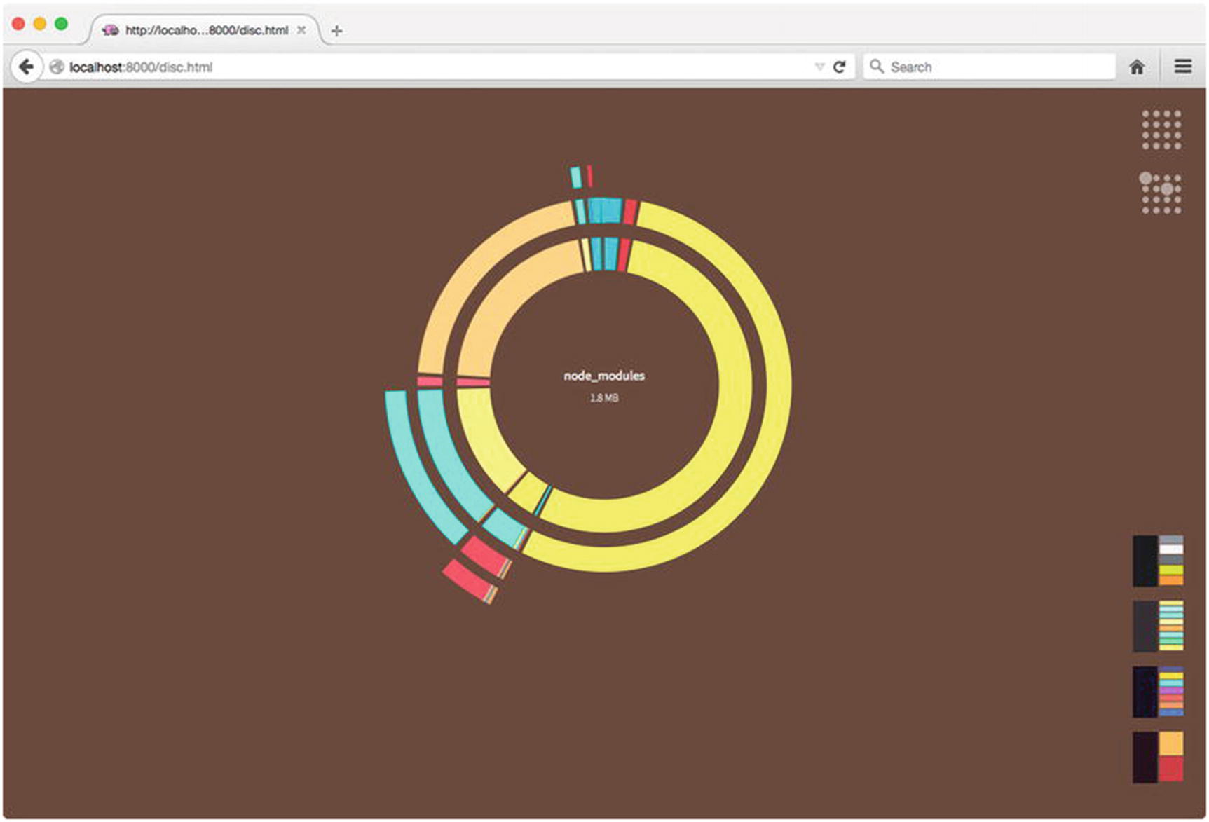1209x822 pixels.
Task: Close the disc.html tab
Action: [301, 31]
